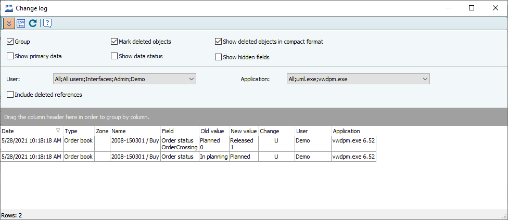Image resolution: width=508 pixels, height=220 pixels.
Task: Maximize the Change log window
Action: pyautogui.click(x=471, y=8)
